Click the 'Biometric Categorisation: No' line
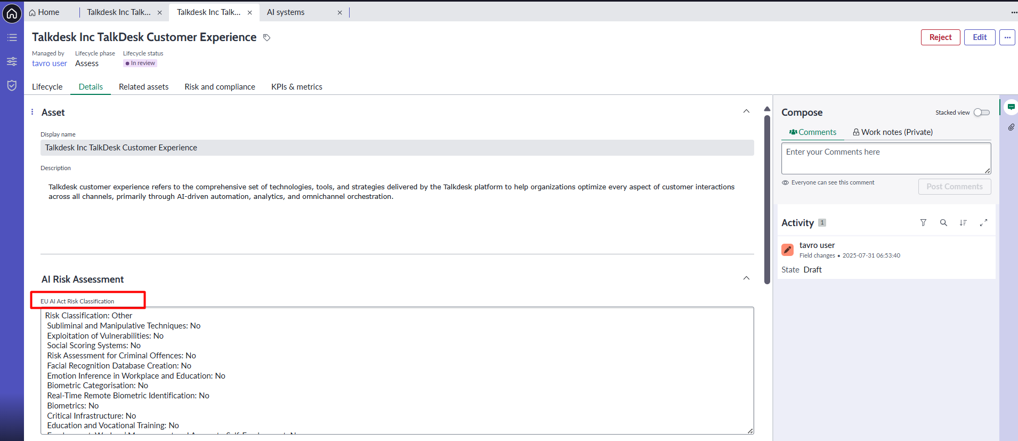 tap(98, 386)
